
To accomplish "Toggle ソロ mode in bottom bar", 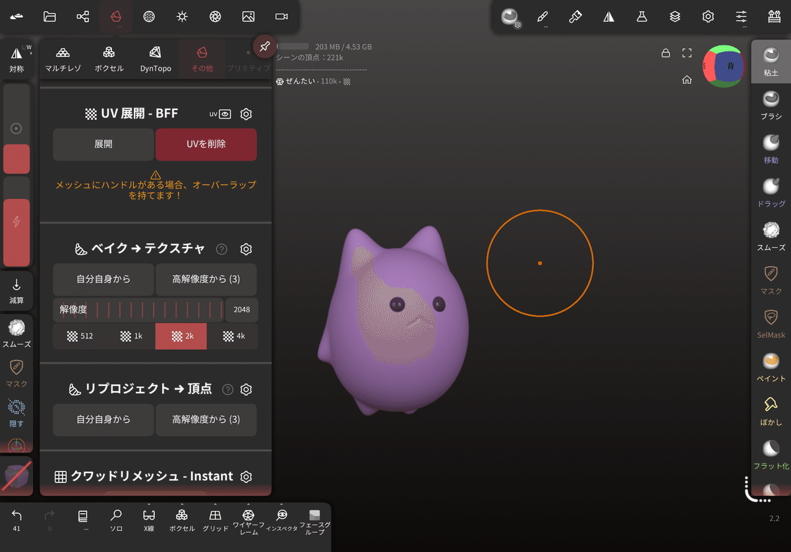I will point(116,520).
